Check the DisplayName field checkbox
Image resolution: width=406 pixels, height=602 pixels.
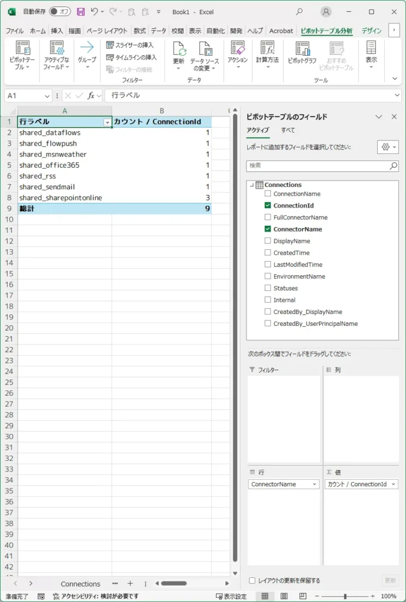[268, 241]
